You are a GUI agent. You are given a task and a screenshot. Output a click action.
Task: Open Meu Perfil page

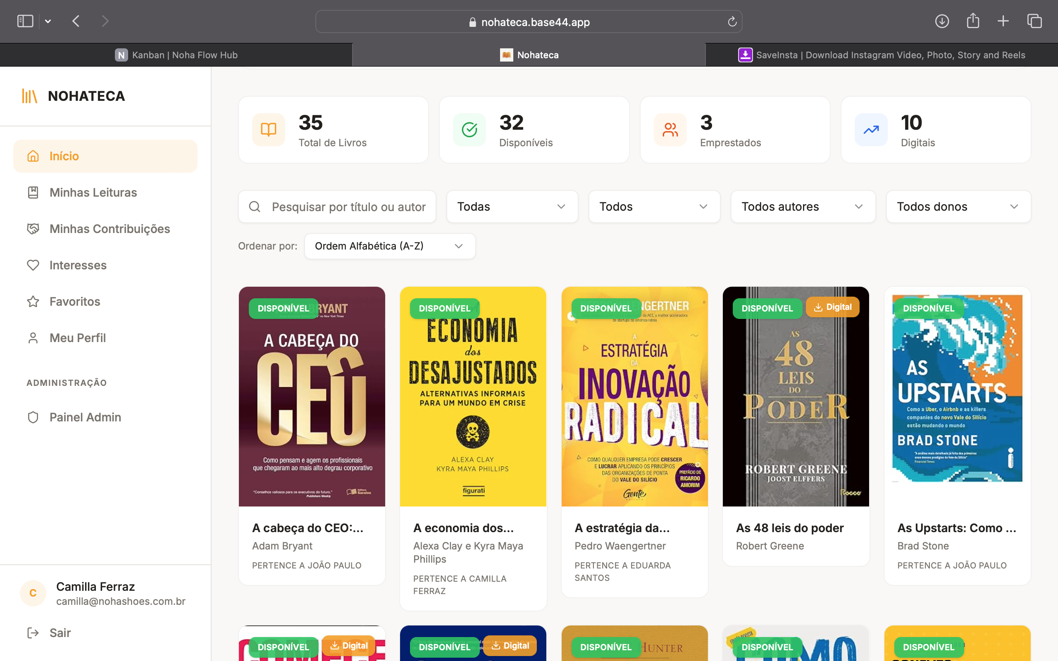[x=105, y=338]
